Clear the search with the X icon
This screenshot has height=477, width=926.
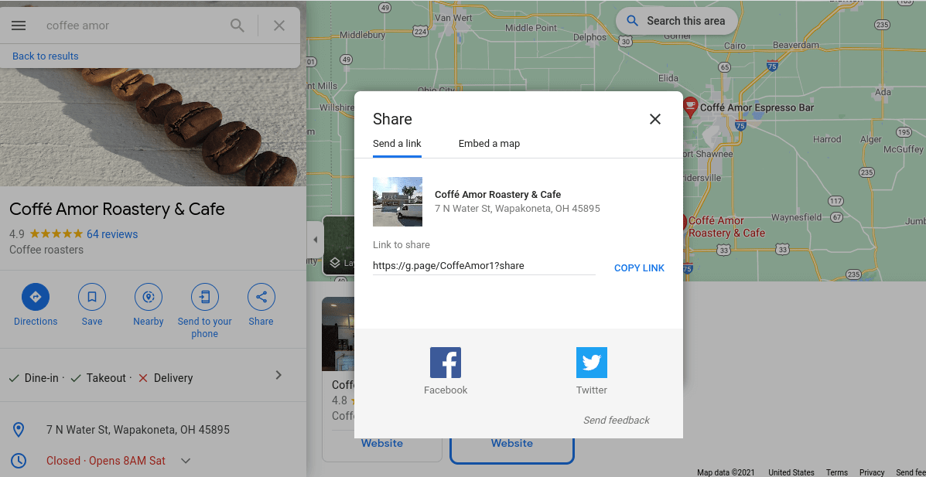pyautogui.click(x=279, y=26)
